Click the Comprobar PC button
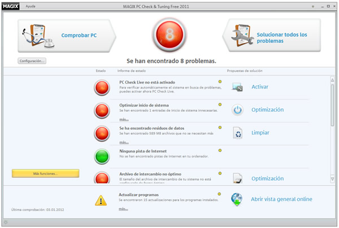The height and width of the screenshot is (228, 339). click(67, 36)
